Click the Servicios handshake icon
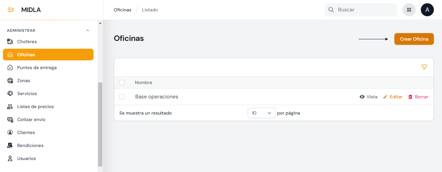This screenshot has width=442, height=172. tap(10, 93)
